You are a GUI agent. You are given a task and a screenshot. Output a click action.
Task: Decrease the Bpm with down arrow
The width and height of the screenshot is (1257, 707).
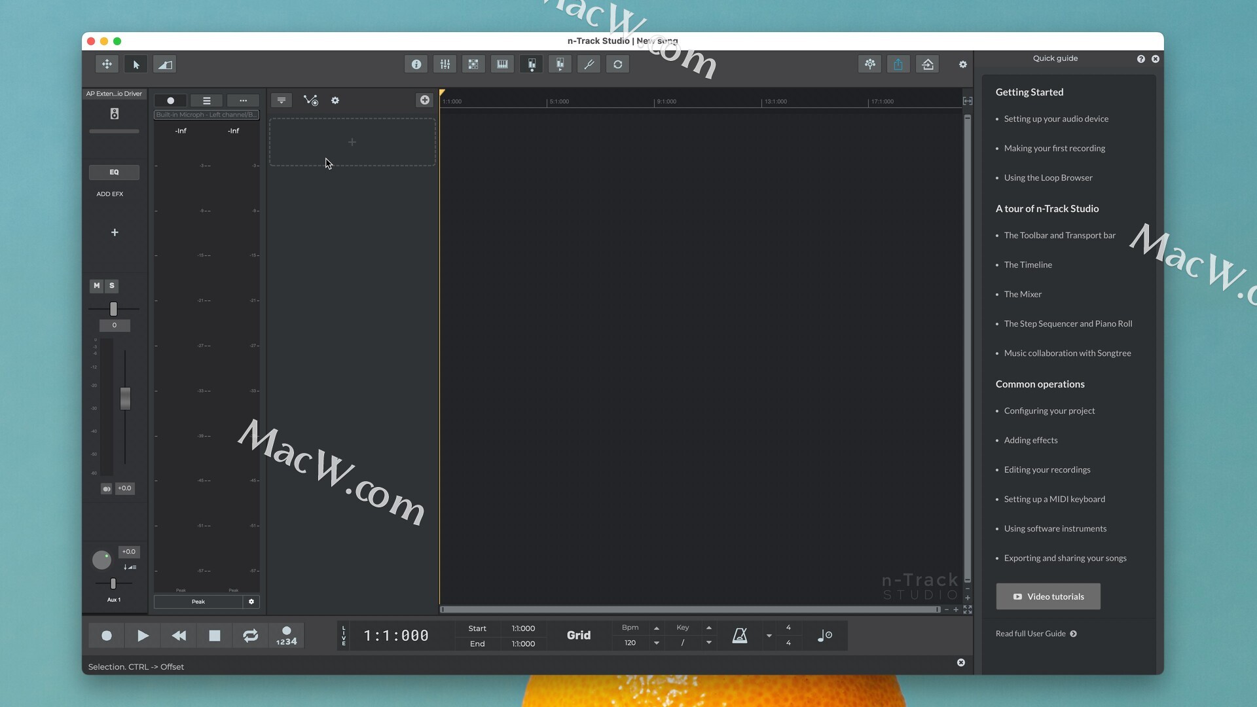pyautogui.click(x=657, y=644)
